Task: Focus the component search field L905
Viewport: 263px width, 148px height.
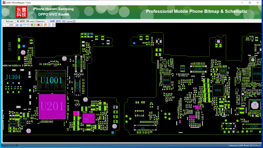Action: pyautogui.click(x=11, y=25)
